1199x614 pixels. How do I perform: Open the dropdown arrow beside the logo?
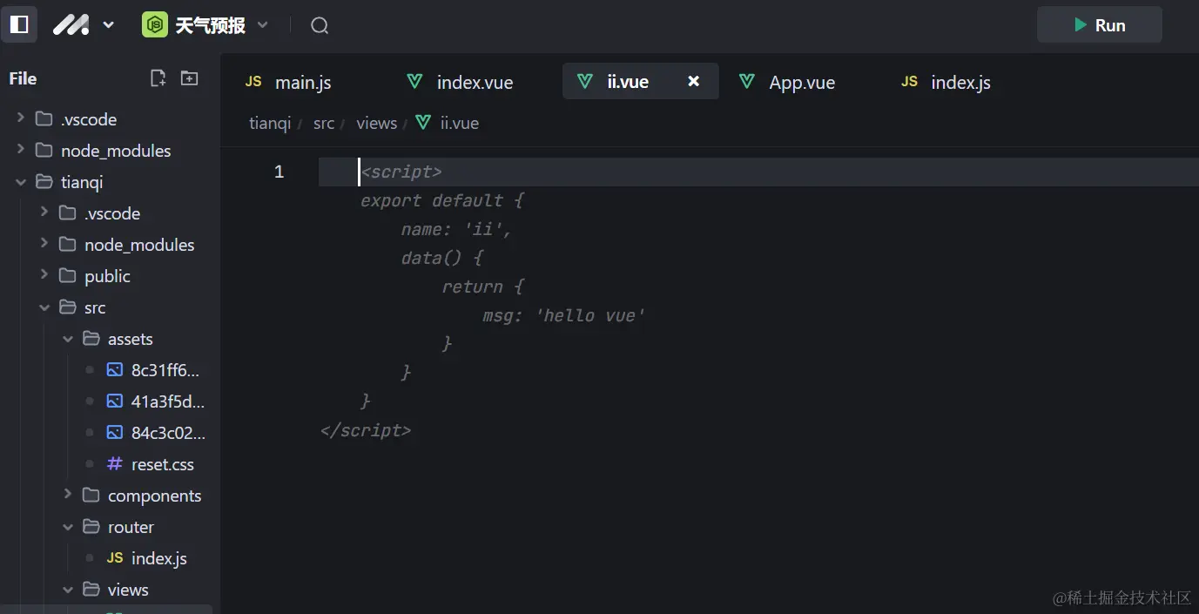[109, 25]
